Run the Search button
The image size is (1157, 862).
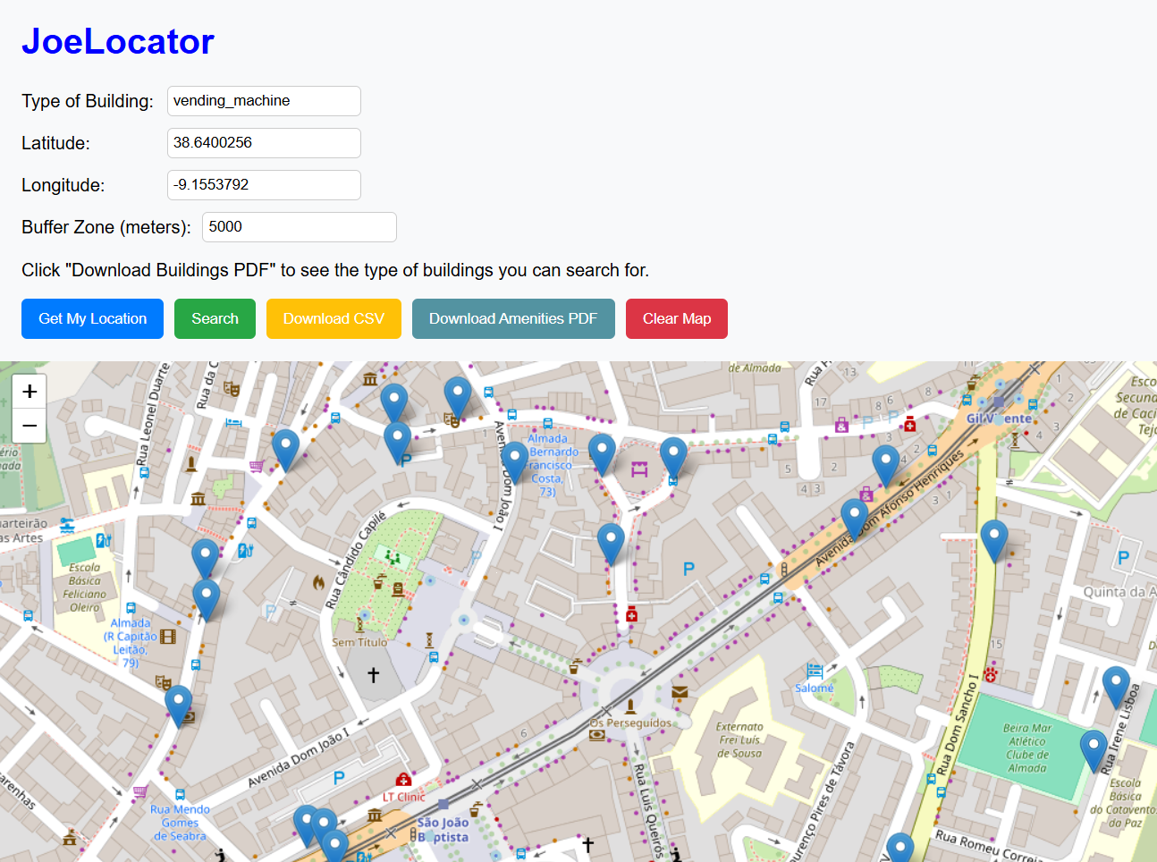click(215, 318)
